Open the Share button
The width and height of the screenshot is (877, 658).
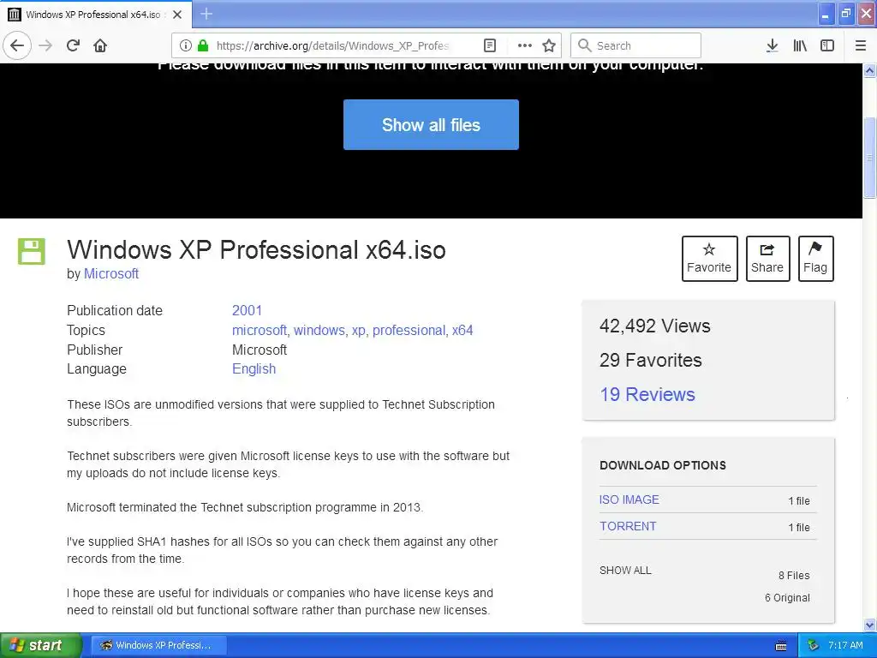click(x=767, y=259)
